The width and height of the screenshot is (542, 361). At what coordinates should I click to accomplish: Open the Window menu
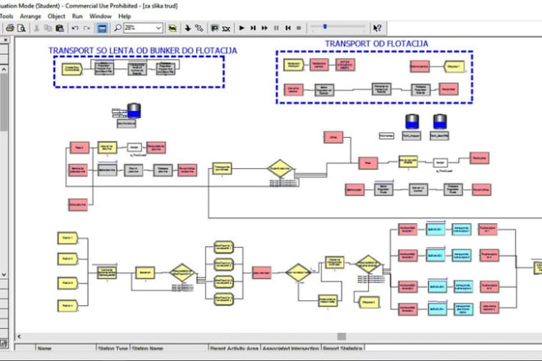pos(100,16)
